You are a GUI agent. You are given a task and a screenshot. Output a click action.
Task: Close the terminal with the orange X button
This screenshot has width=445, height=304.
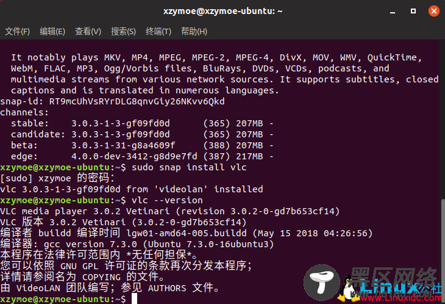pyautogui.click(x=433, y=11)
